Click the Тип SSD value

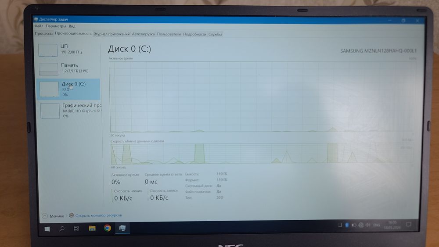click(220, 197)
